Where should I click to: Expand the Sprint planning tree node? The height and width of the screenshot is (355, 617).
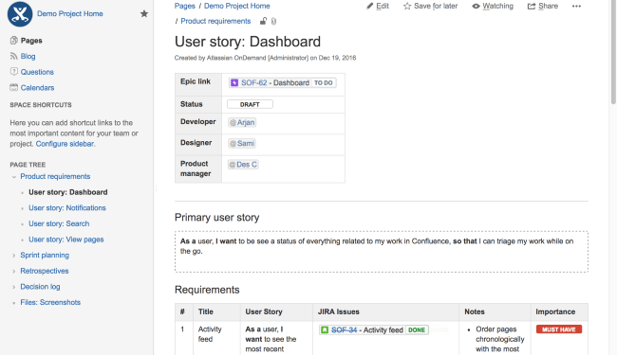pyautogui.click(x=14, y=256)
